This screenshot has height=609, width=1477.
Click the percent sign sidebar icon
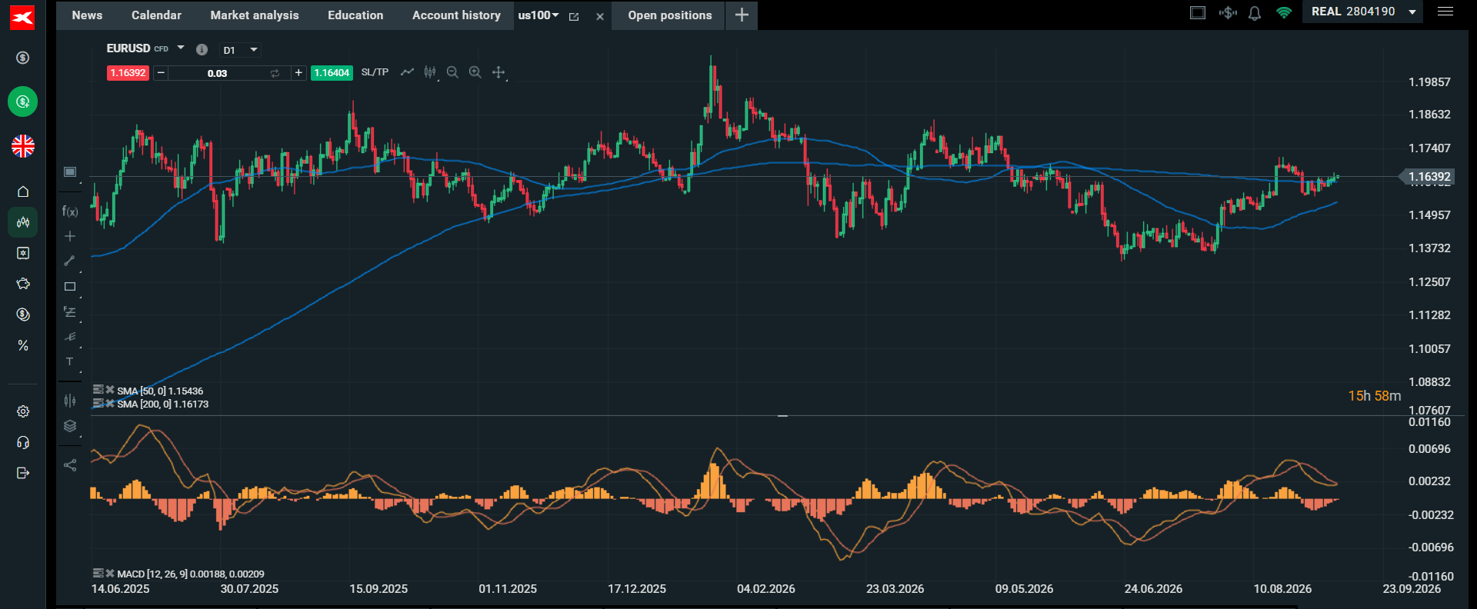point(23,345)
